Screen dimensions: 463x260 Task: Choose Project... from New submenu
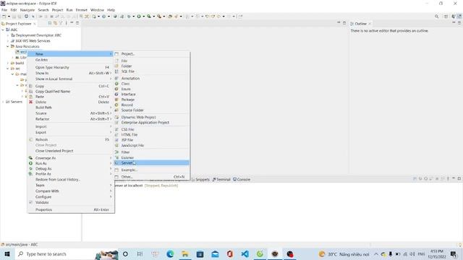(151, 54)
